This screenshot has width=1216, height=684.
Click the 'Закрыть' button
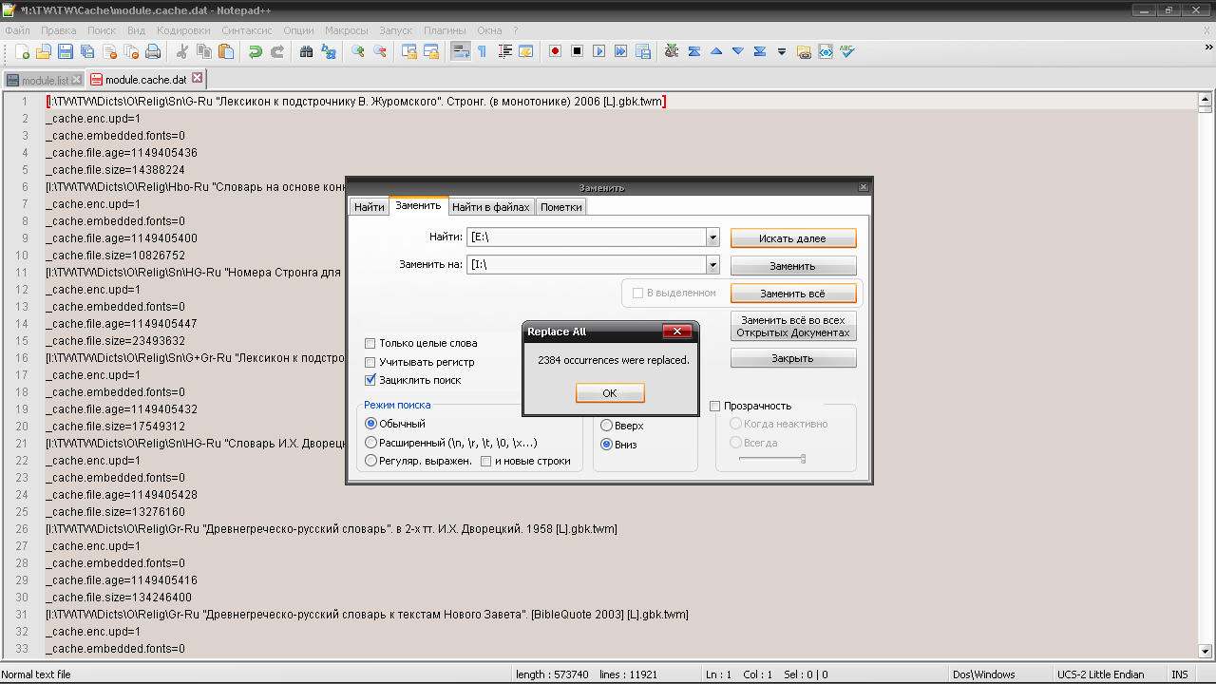[792, 358]
